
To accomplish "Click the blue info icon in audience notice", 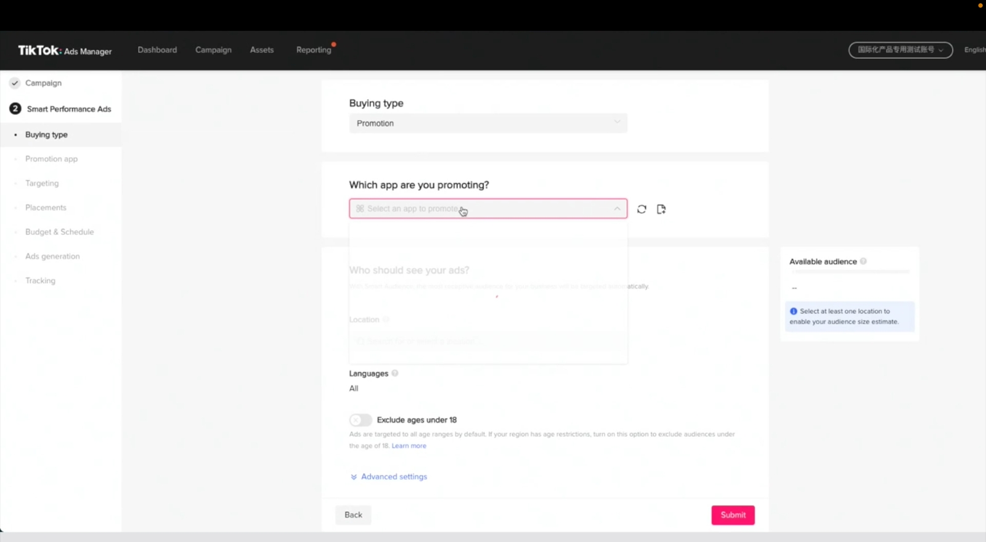I will tap(794, 311).
